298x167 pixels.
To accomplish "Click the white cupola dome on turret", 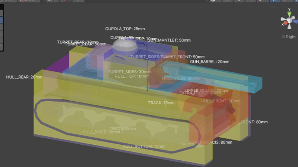I will pos(125,45).
